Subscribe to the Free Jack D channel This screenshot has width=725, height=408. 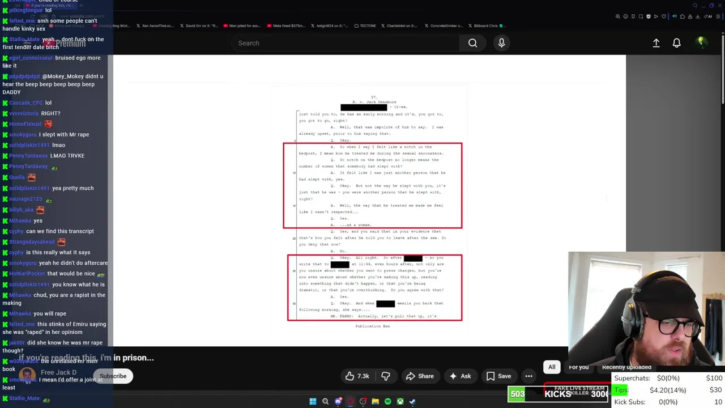[x=113, y=376]
